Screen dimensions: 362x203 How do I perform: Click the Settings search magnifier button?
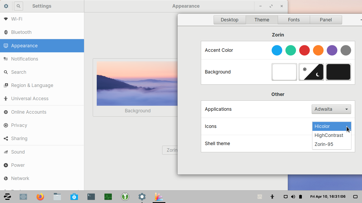[x=19, y=6]
